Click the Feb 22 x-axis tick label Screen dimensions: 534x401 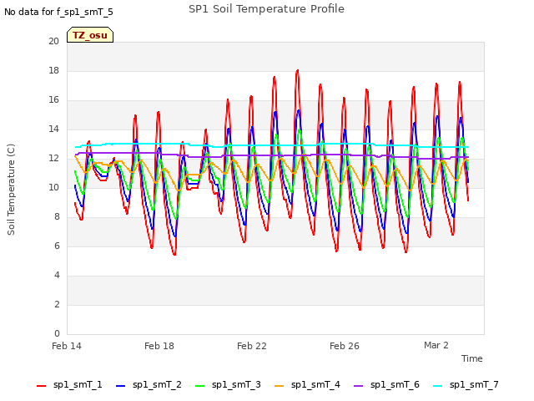(x=252, y=346)
